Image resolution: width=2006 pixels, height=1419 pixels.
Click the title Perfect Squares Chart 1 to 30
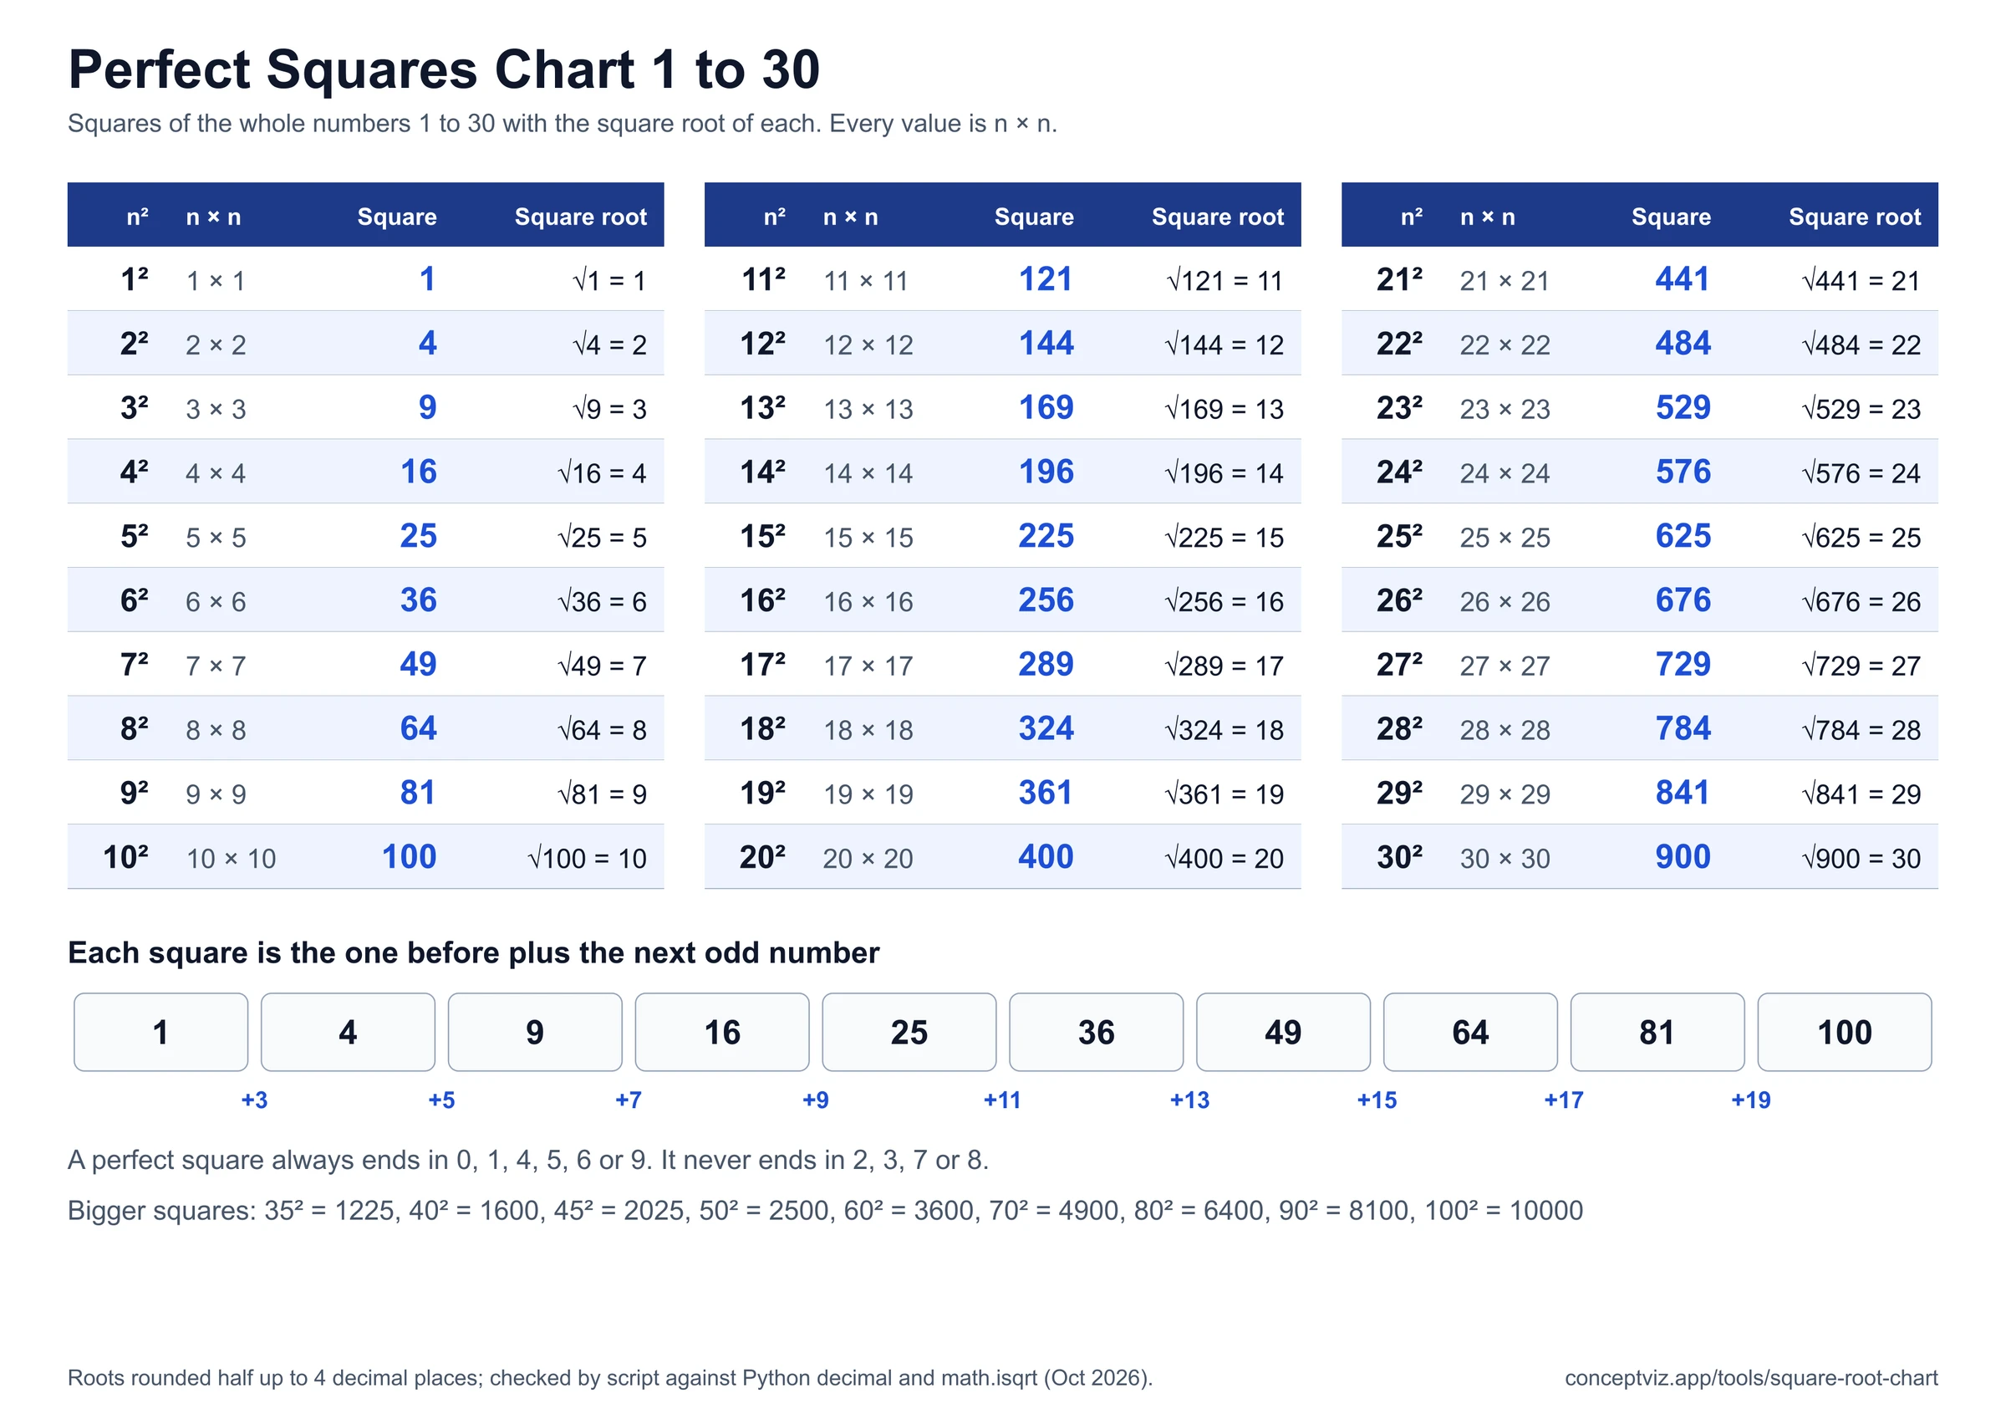[x=444, y=69]
